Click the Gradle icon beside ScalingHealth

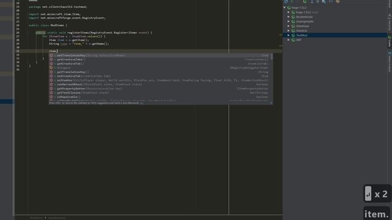(293, 21)
